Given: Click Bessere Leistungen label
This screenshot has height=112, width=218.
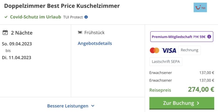Looking at the screenshot, I should pos(68,106).
